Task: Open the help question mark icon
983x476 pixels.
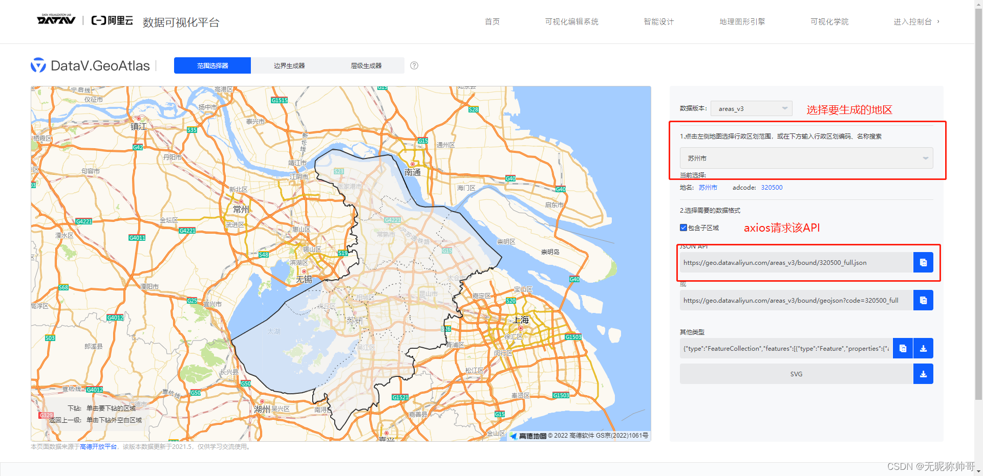Action: click(x=414, y=65)
